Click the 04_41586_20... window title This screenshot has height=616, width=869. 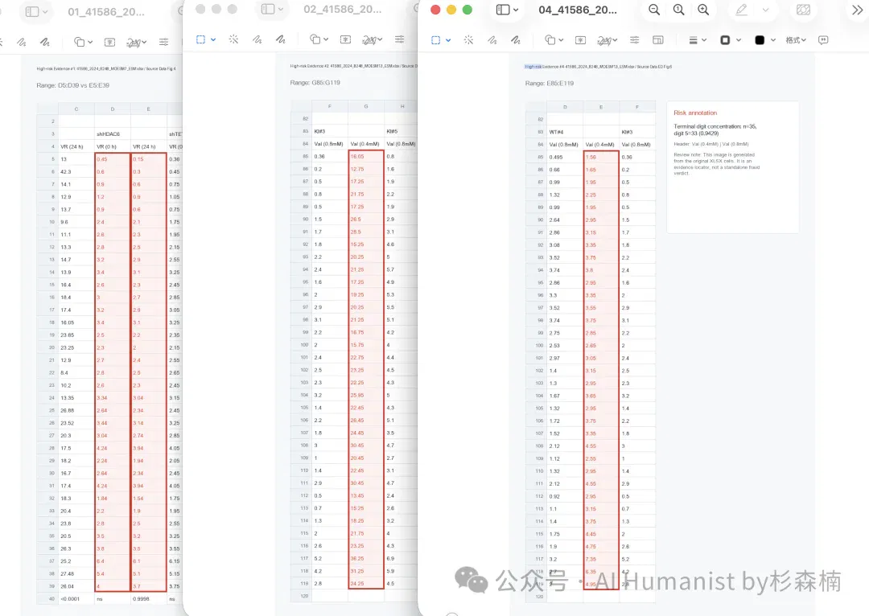pyautogui.click(x=578, y=10)
